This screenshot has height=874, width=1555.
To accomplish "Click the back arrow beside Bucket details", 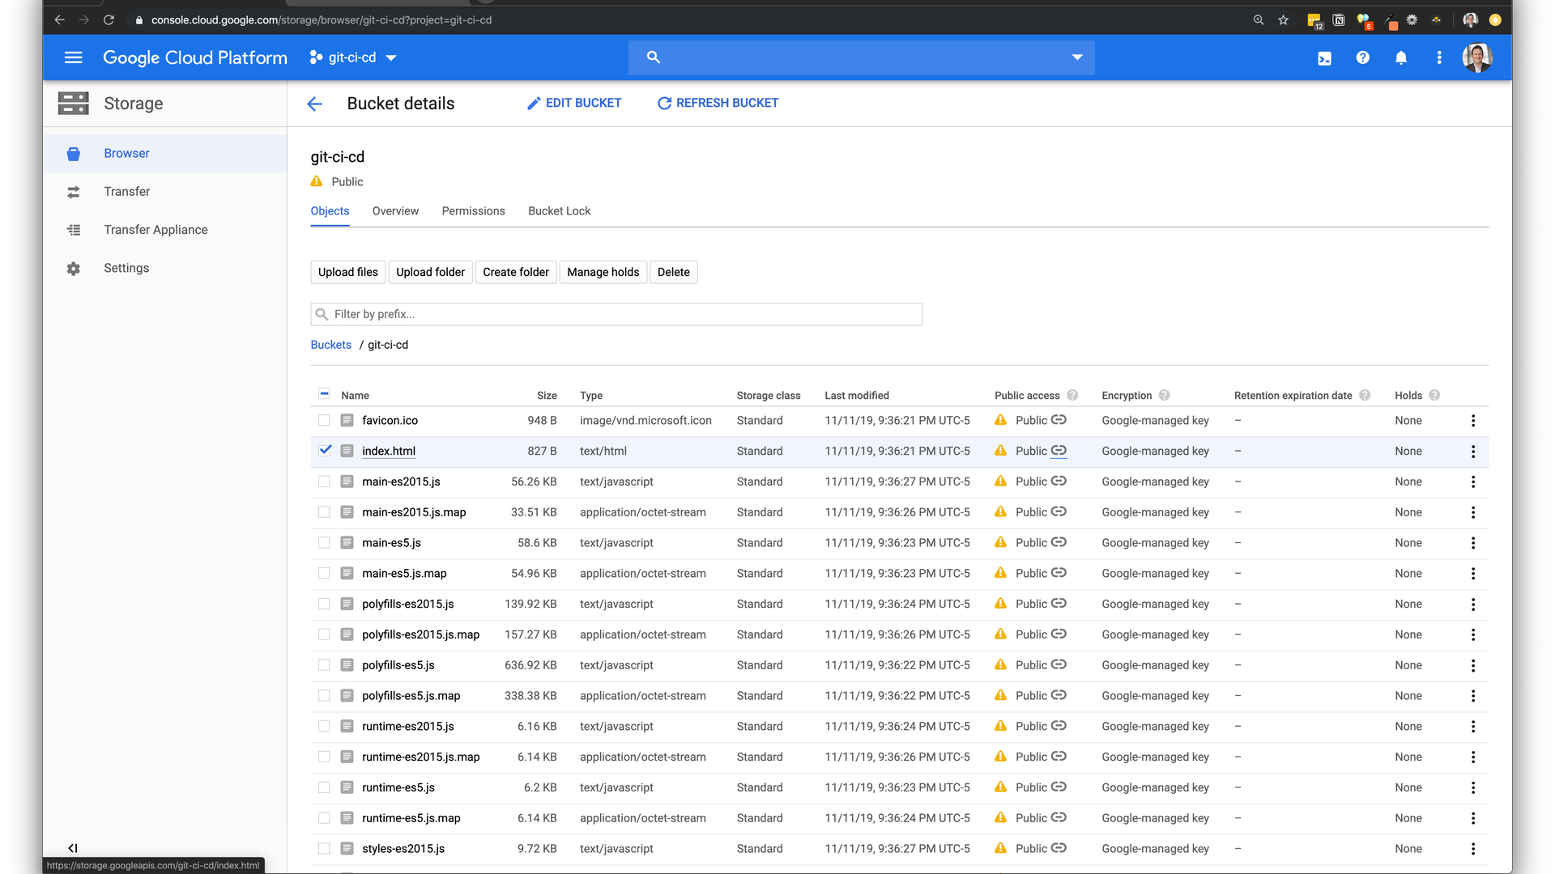I will [315, 104].
